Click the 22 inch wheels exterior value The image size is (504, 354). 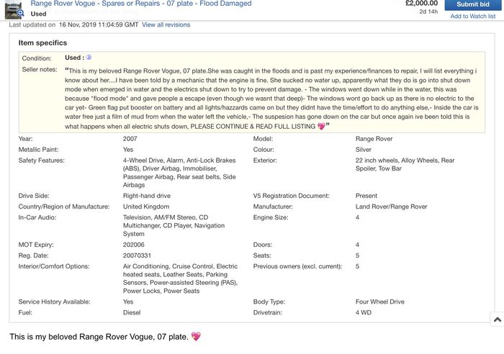point(375,160)
